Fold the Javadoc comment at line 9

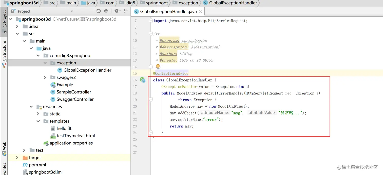coord(151,34)
